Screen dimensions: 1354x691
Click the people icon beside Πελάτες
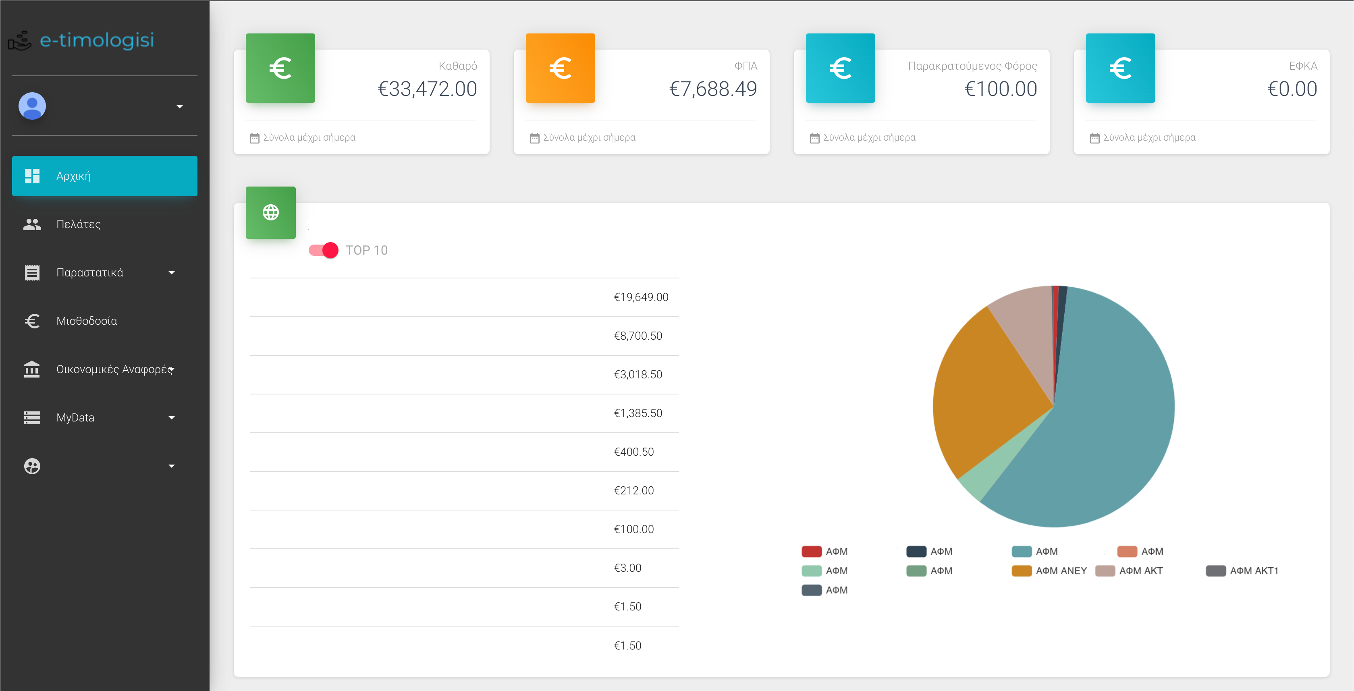click(x=32, y=224)
